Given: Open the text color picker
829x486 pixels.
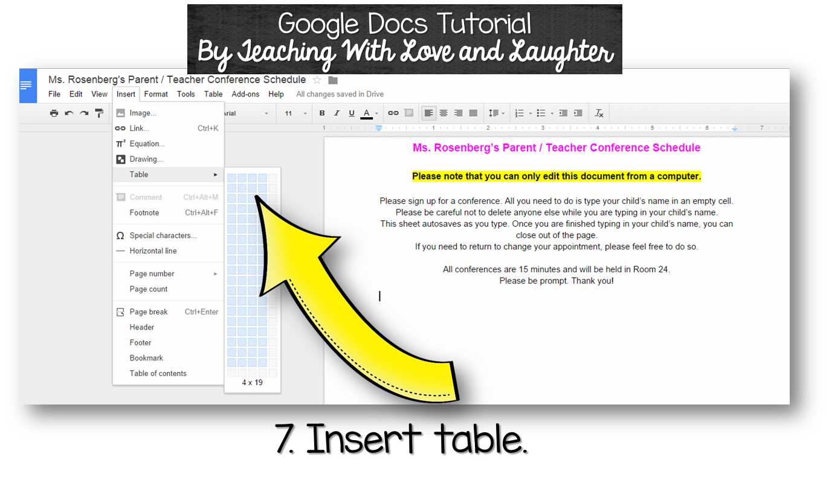Looking at the screenshot, I should point(369,113).
